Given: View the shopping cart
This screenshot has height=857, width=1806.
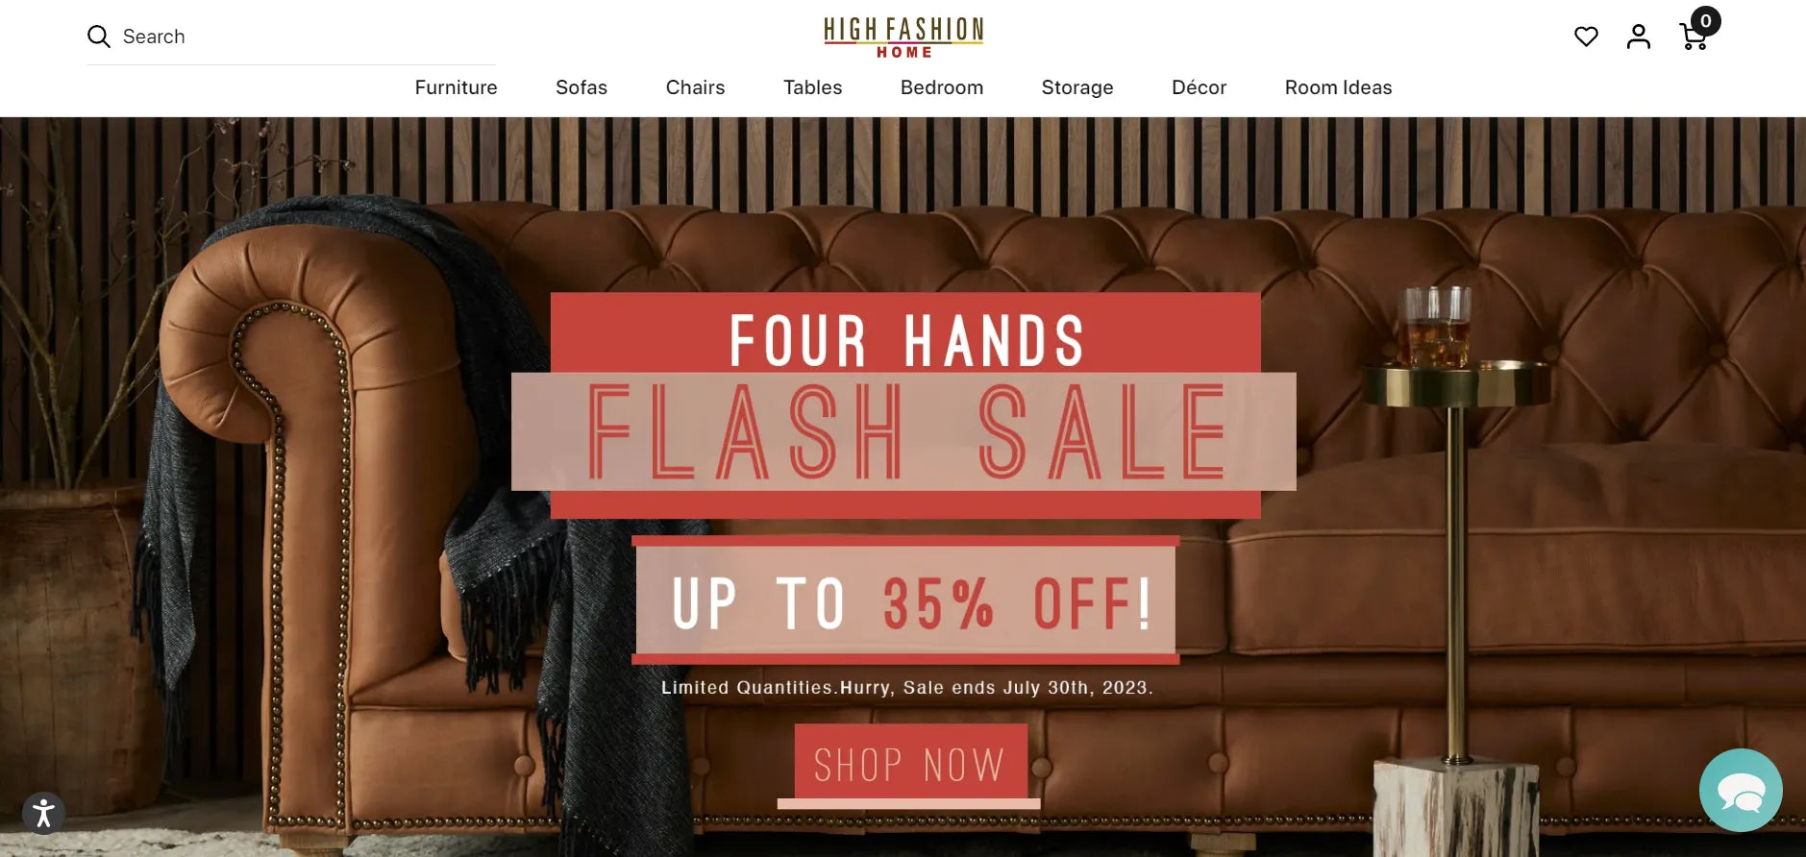Looking at the screenshot, I should point(1693,37).
